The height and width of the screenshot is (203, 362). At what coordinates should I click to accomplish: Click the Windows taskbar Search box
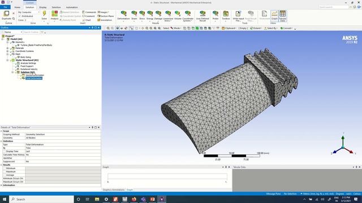(41, 199)
